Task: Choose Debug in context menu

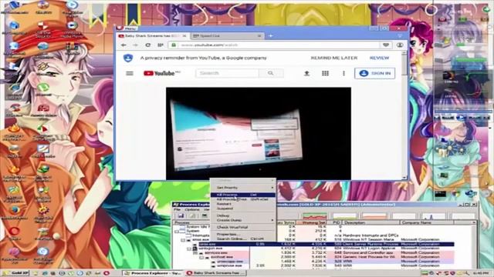Action: point(243,215)
